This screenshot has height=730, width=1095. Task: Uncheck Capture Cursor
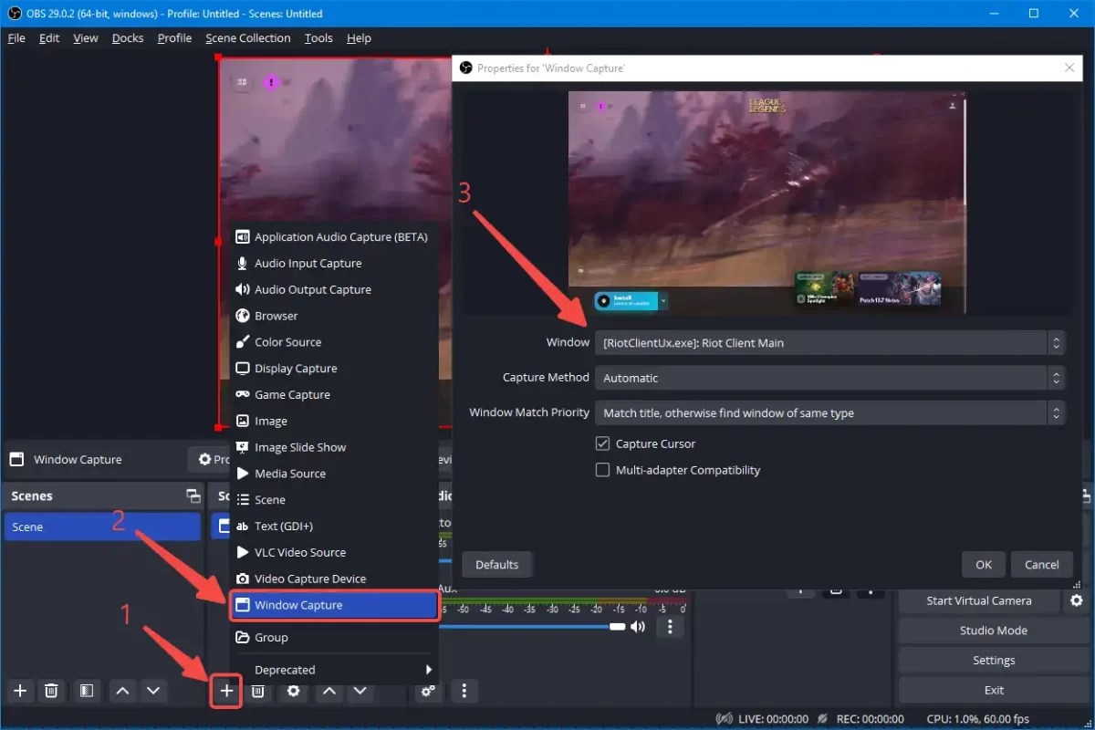602,443
